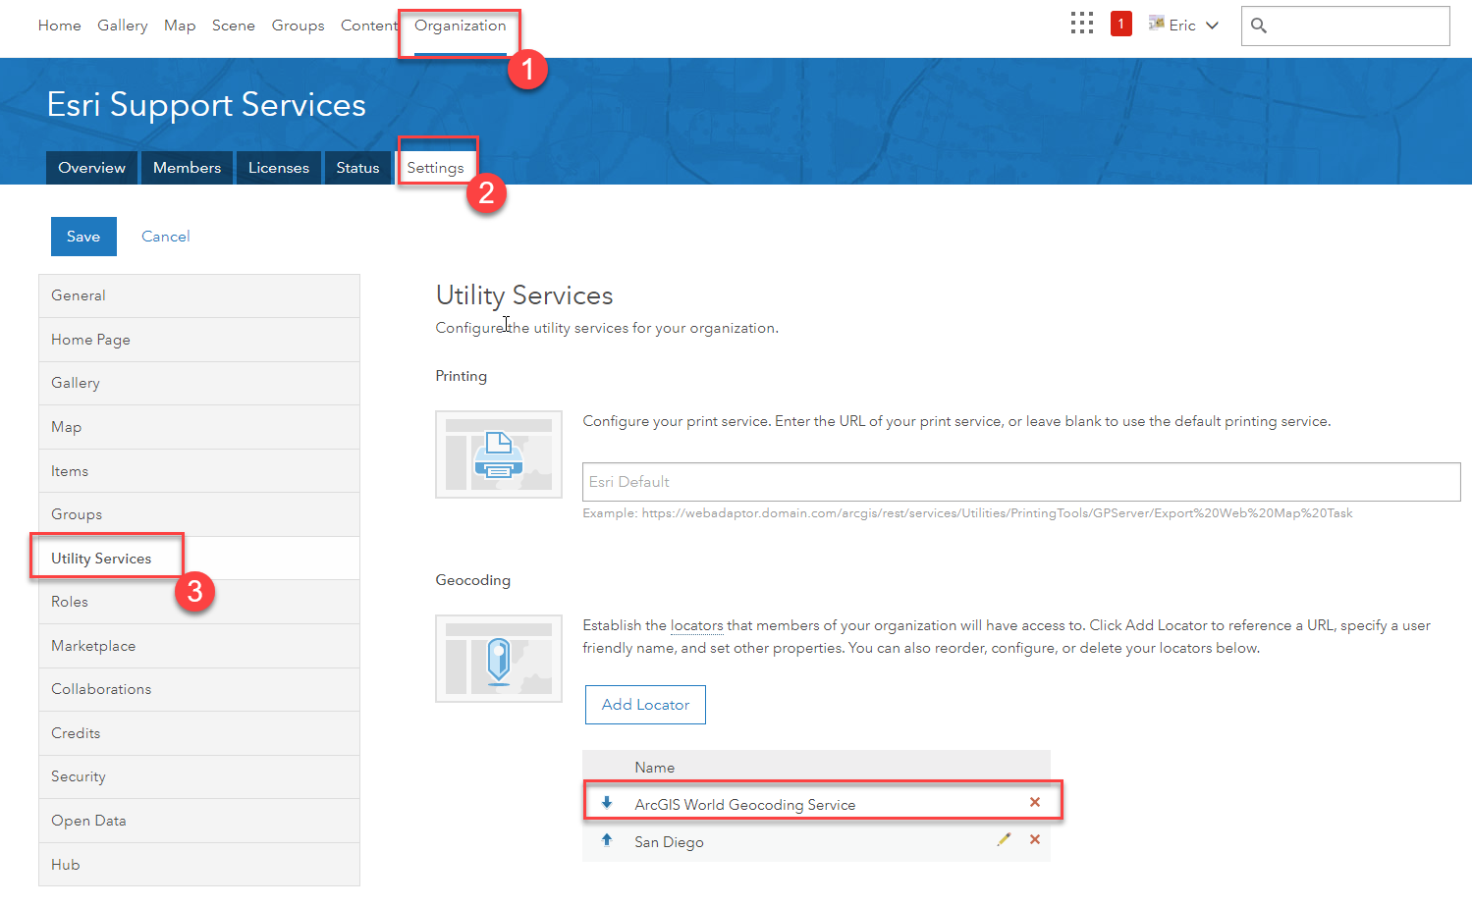The height and width of the screenshot is (907, 1472).
Task: Click the Utility Services page heading
Action: [x=524, y=295]
